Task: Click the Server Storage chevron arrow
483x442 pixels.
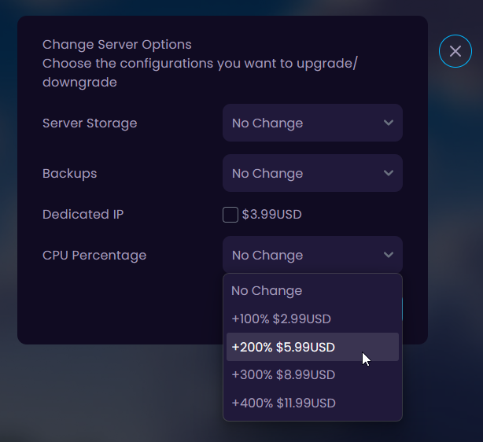Action: click(389, 123)
